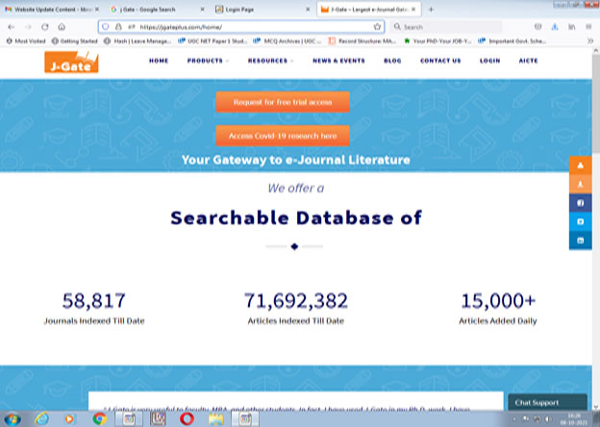Click the Pocket icon in browser toolbar

[538, 27]
